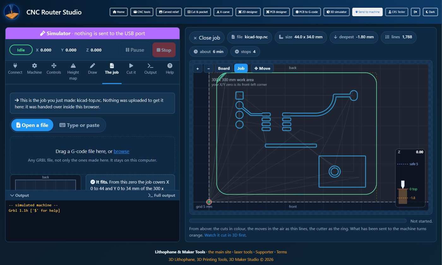Open the Watch it cut in 3D first link
Screen dimensions: 442x265
[x=225, y=235]
